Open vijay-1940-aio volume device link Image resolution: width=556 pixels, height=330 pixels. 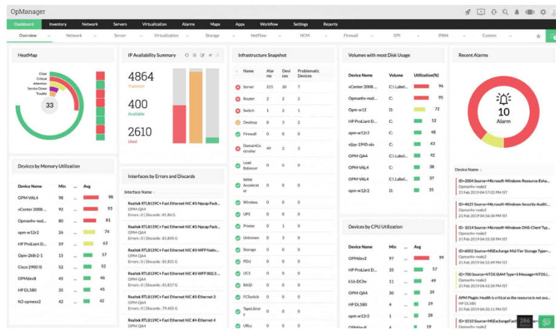point(361,145)
